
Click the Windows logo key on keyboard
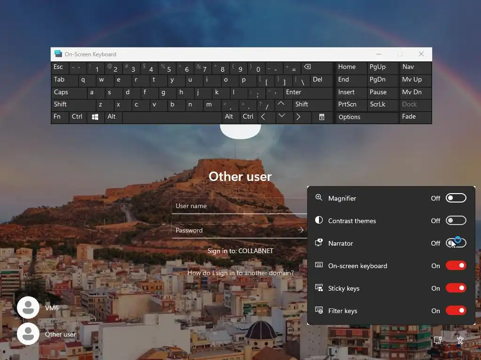coord(95,117)
